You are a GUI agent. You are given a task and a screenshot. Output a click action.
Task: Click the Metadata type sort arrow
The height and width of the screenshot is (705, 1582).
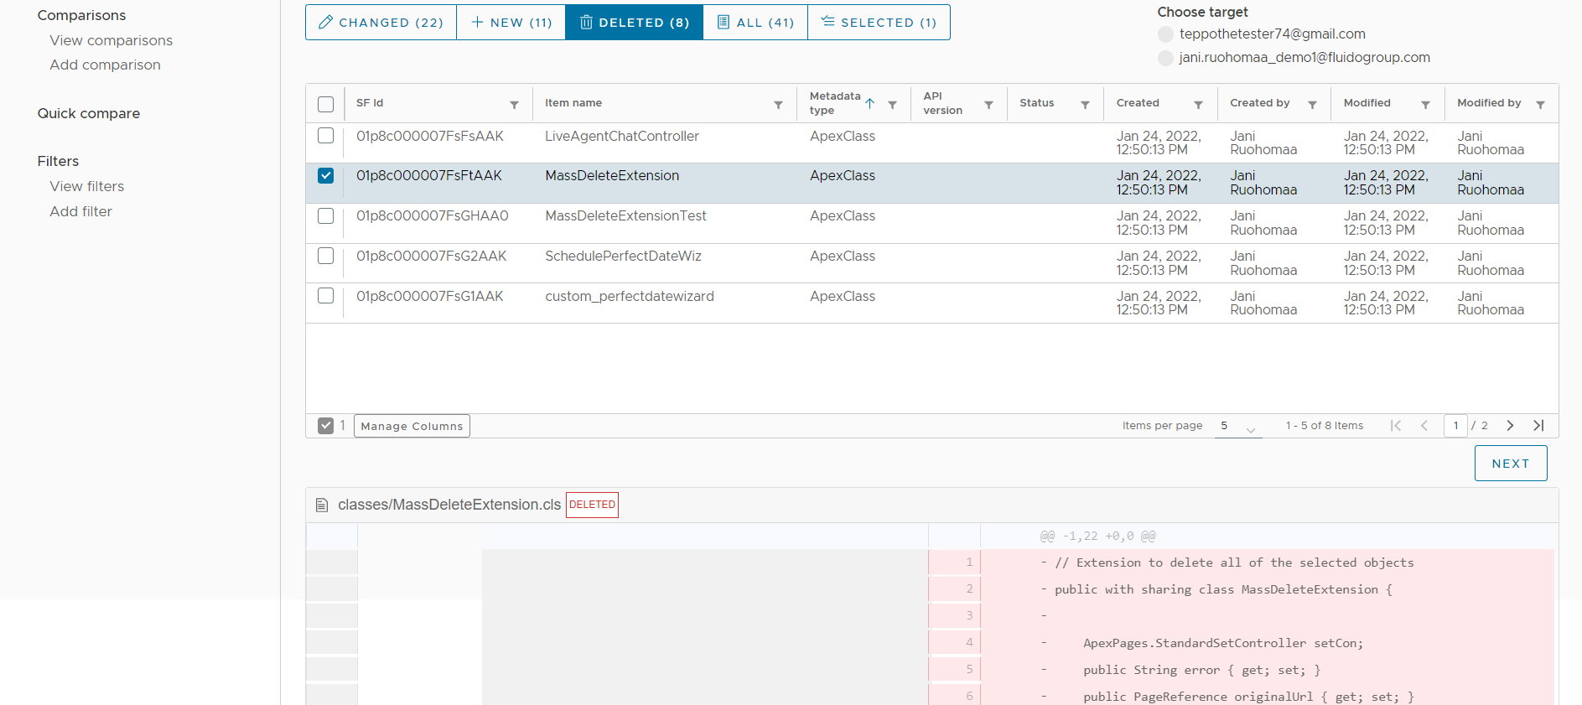tap(870, 103)
